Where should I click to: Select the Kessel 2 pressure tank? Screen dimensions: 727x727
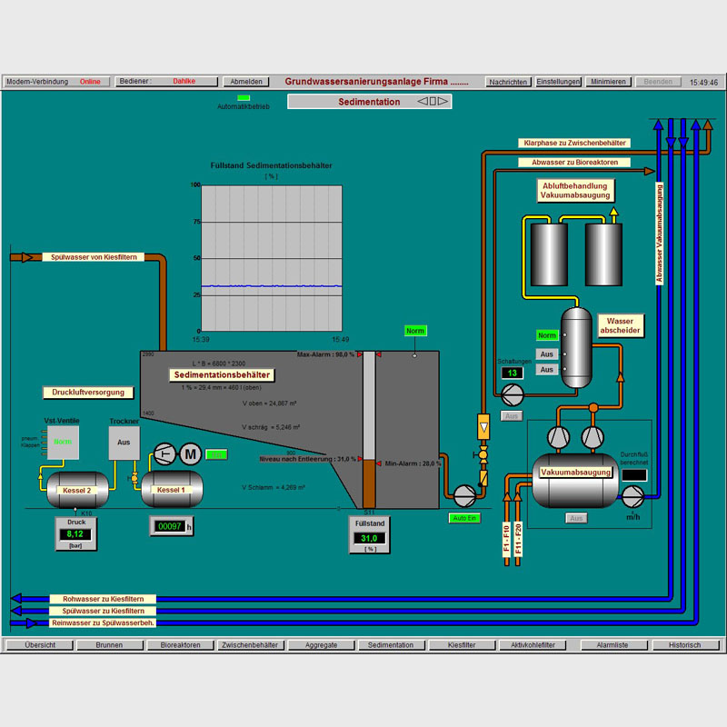[x=78, y=489]
